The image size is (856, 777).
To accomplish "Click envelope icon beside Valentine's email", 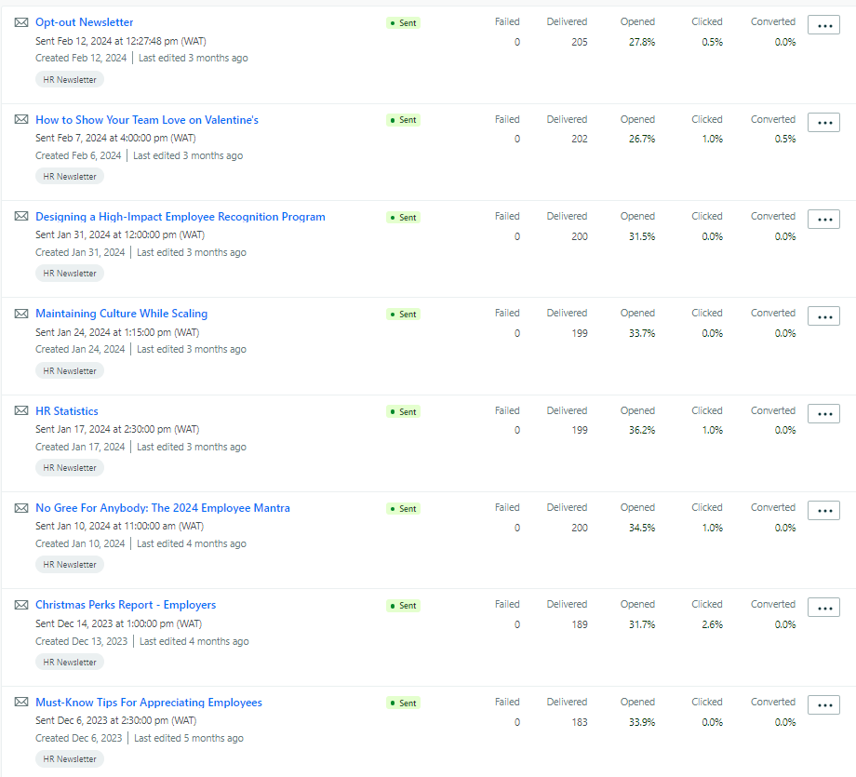I will pyautogui.click(x=21, y=120).
